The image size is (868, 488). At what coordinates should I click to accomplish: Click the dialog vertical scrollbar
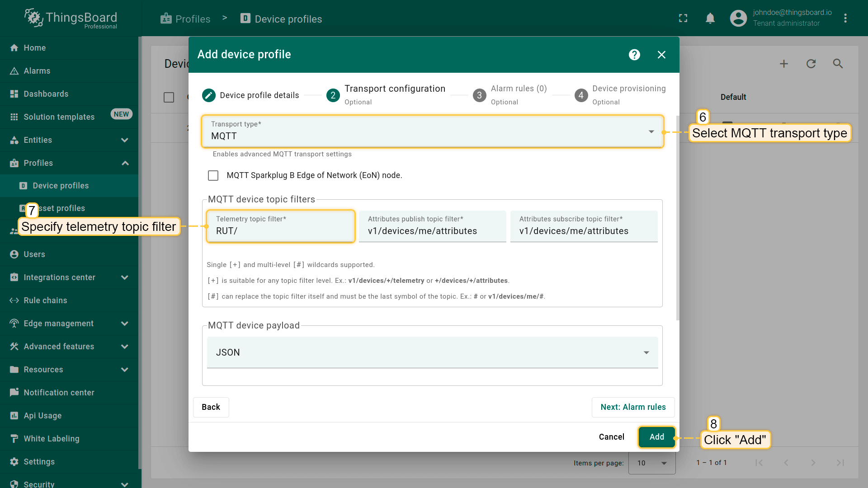point(677,217)
